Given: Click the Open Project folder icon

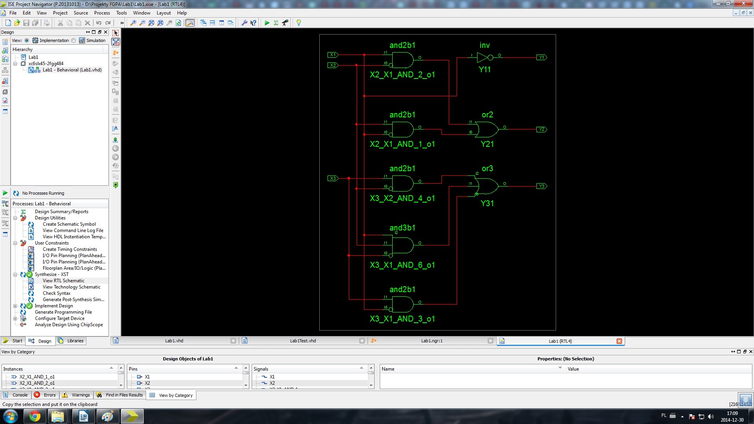Looking at the screenshot, I should tap(17, 23).
